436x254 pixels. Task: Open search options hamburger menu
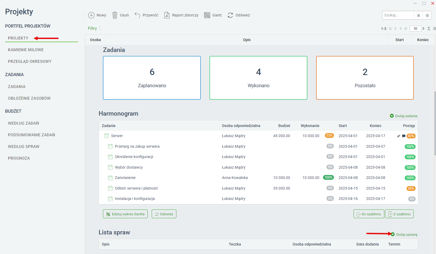click(427, 15)
